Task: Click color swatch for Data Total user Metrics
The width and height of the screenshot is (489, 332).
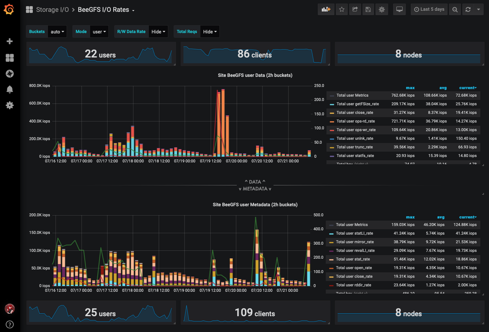Action: point(332,95)
